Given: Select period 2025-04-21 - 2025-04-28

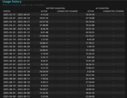Looking at the screenshot, I should 17,25.
